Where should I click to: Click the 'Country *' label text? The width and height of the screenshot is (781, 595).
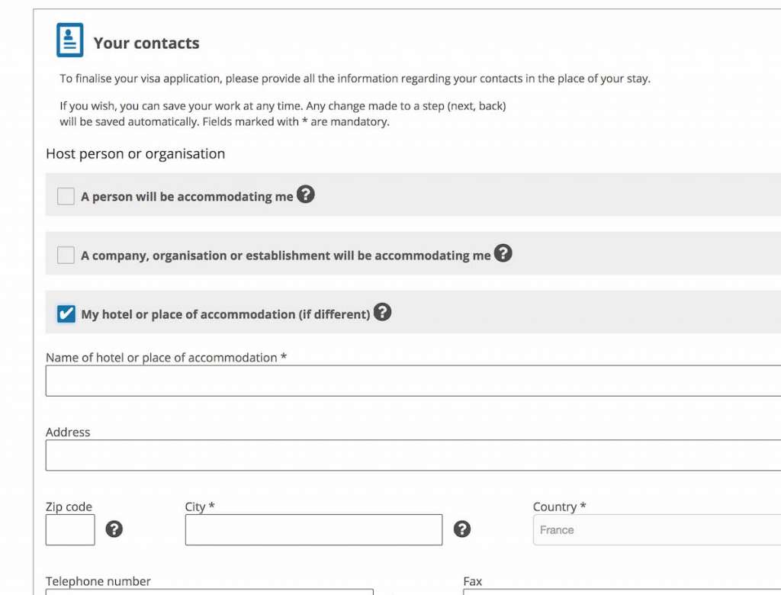tap(559, 507)
